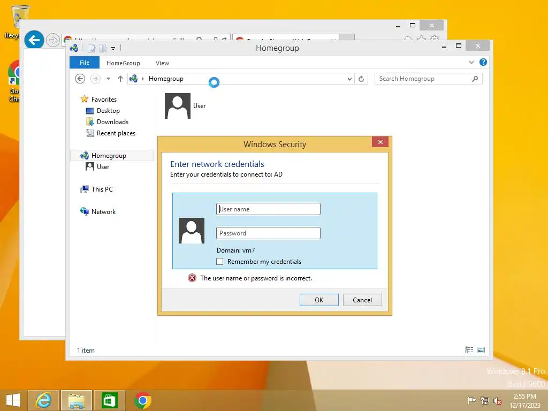Click Back button in Internet Explorer window
The image size is (548, 411).
(34, 40)
